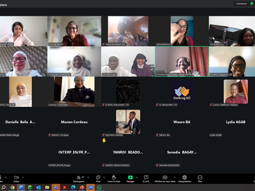Open Google Chrome from the taskbar
The height and width of the screenshot is (191, 255).
pyautogui.click(x=12, y=187)
